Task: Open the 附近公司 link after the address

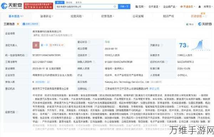Action: pyautogui.click(x=154, y=89)
